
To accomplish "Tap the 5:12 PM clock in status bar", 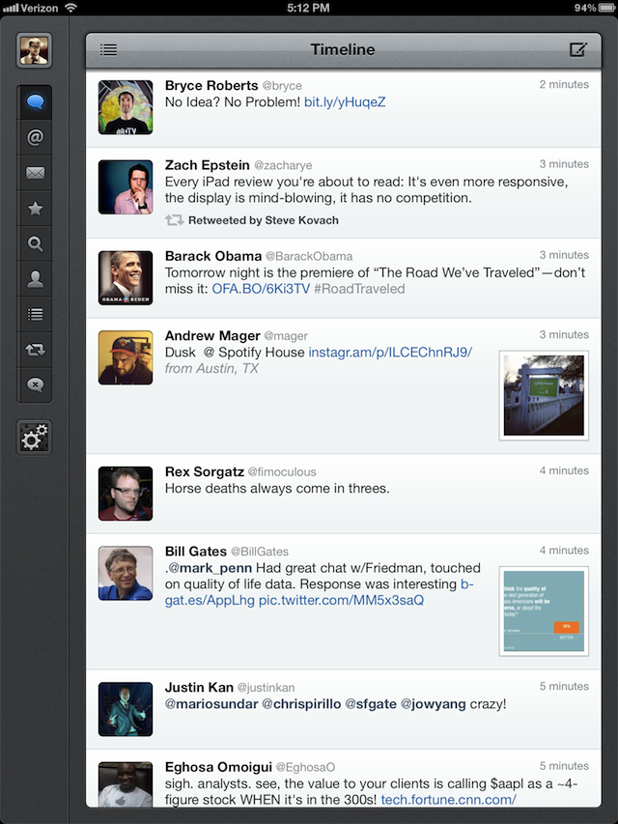I will (x=308, y=8).
